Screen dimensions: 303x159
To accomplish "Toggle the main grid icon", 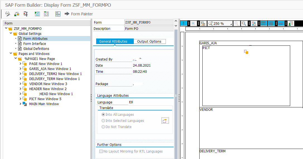I will pyautogui.click(x=271, y=23).
